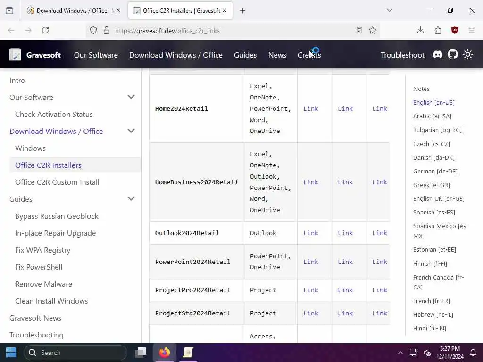
Task: Open the notifications bell in system tray
Action: click(x=473, y=353)
